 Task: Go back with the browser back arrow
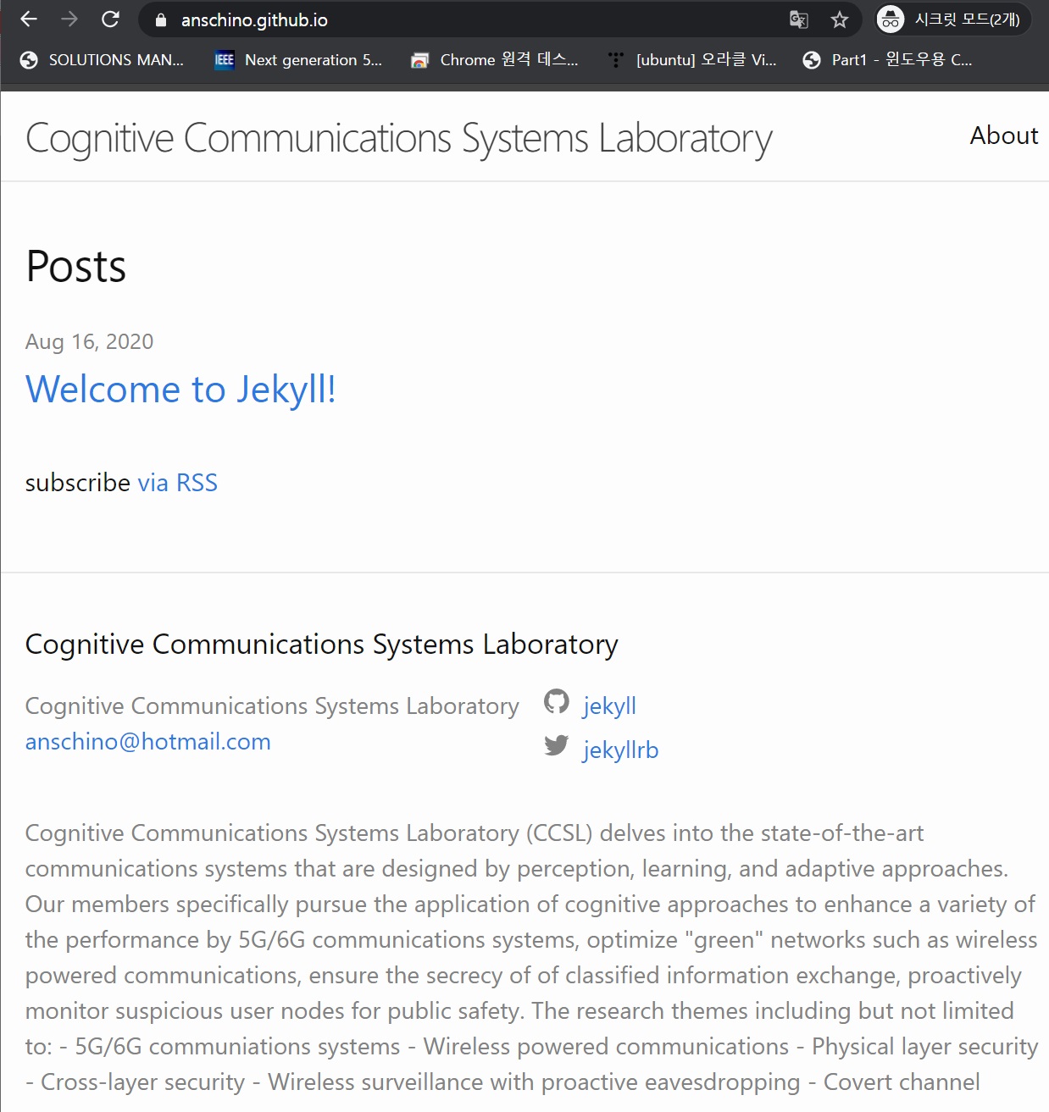point(29,19)
